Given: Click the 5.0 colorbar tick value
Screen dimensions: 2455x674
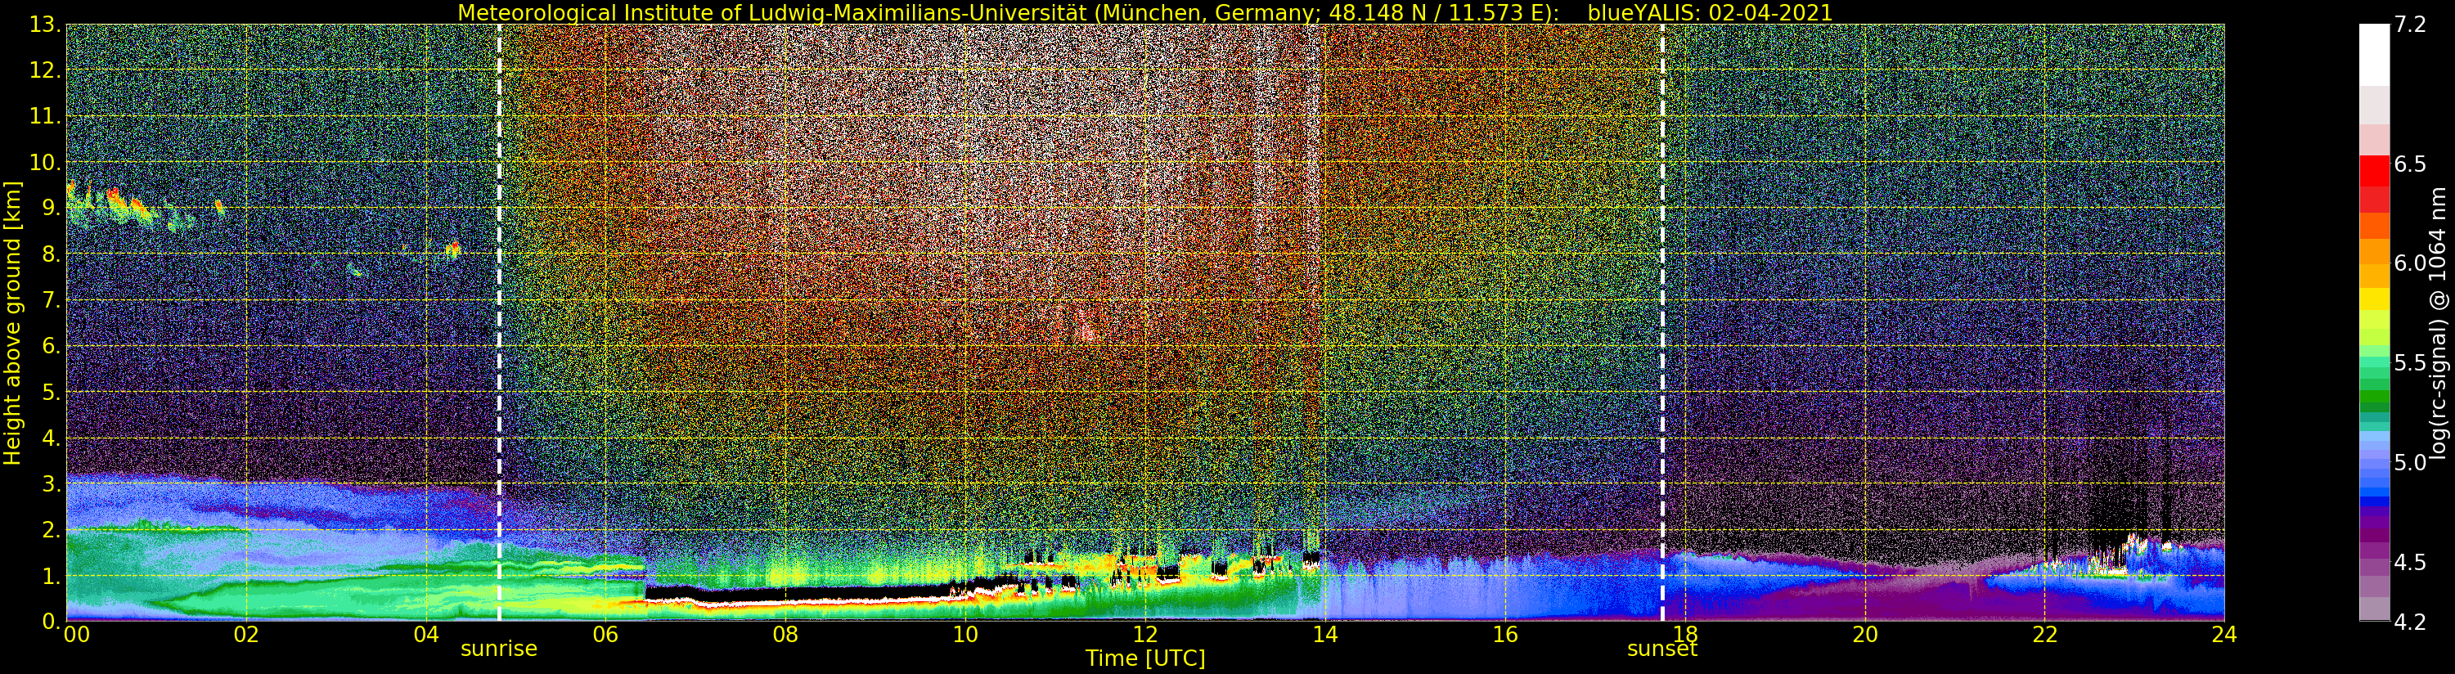Looking at the screenshot, I should click(x=2410, y=462).
